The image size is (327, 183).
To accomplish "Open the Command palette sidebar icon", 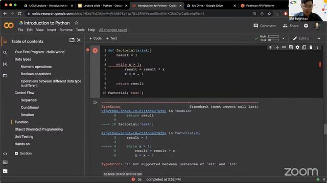I will 5,162.
